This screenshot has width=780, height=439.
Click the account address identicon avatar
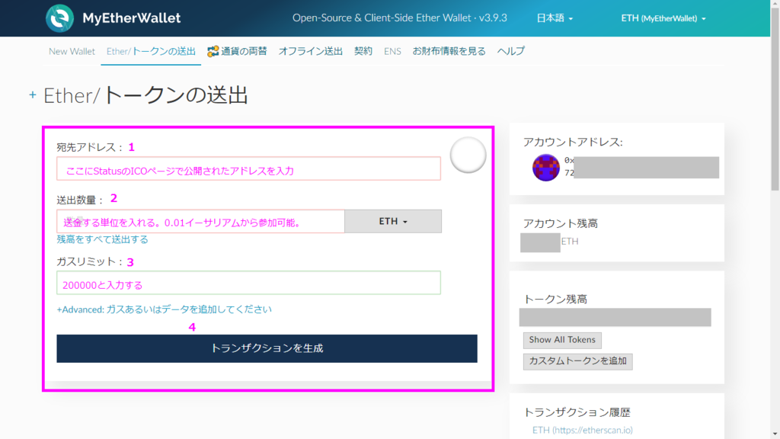pos(545,167)
